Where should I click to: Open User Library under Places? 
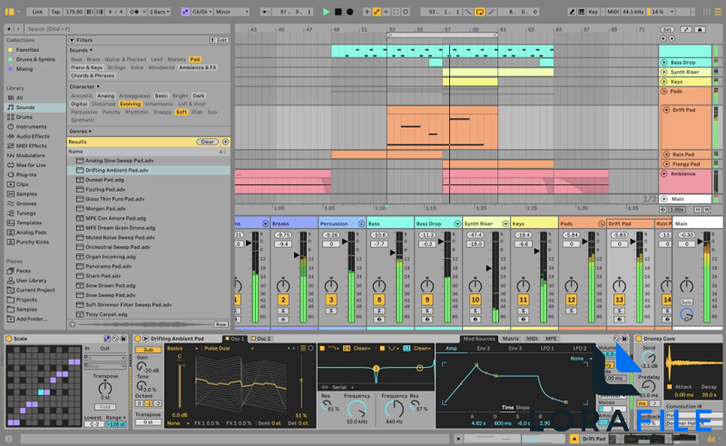click(31, 281)
